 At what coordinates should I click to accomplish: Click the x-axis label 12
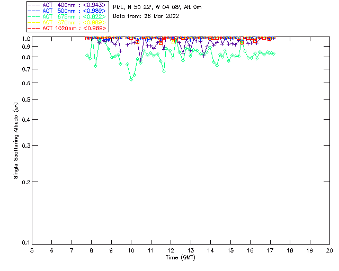coord(171,250)
